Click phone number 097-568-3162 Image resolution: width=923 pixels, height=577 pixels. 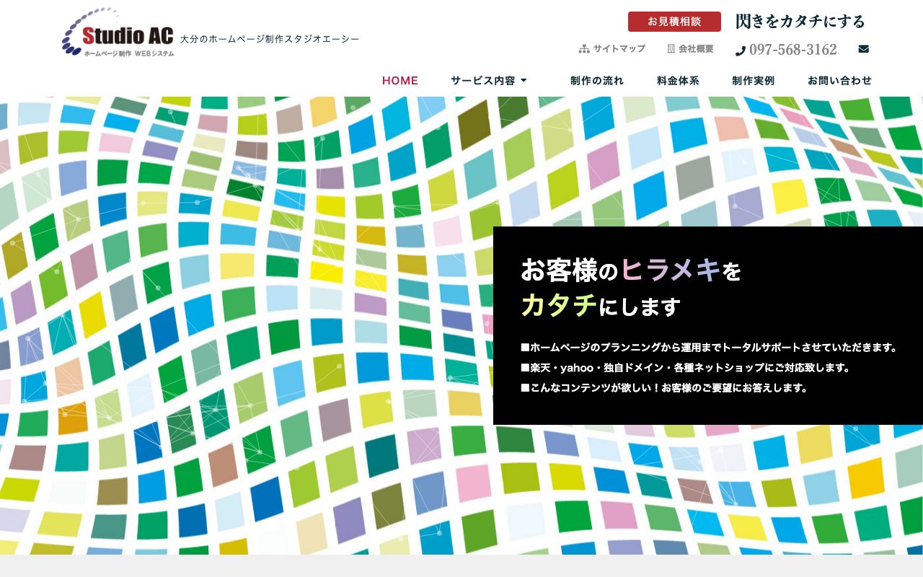pos(793,50)
